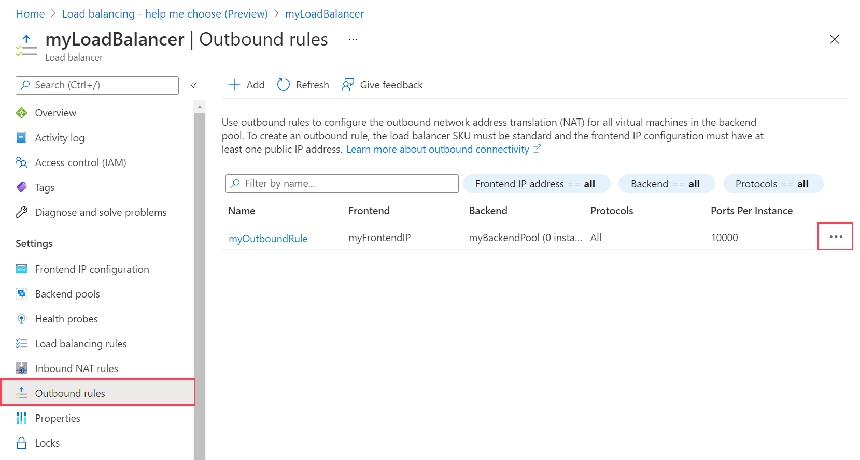Open the Protocols filter pill
The width and height of the screenshot is (860, 460).
click(773, 184)
